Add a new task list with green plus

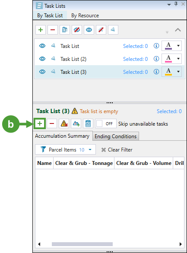(41, 30)
